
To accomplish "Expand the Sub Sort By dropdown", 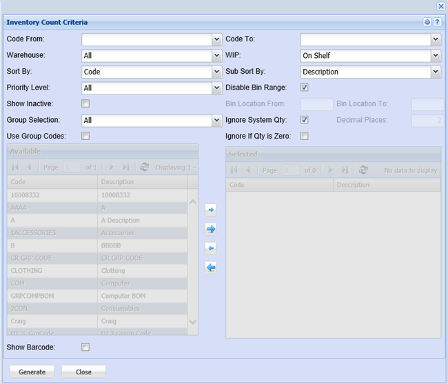I will pos(436,72).
